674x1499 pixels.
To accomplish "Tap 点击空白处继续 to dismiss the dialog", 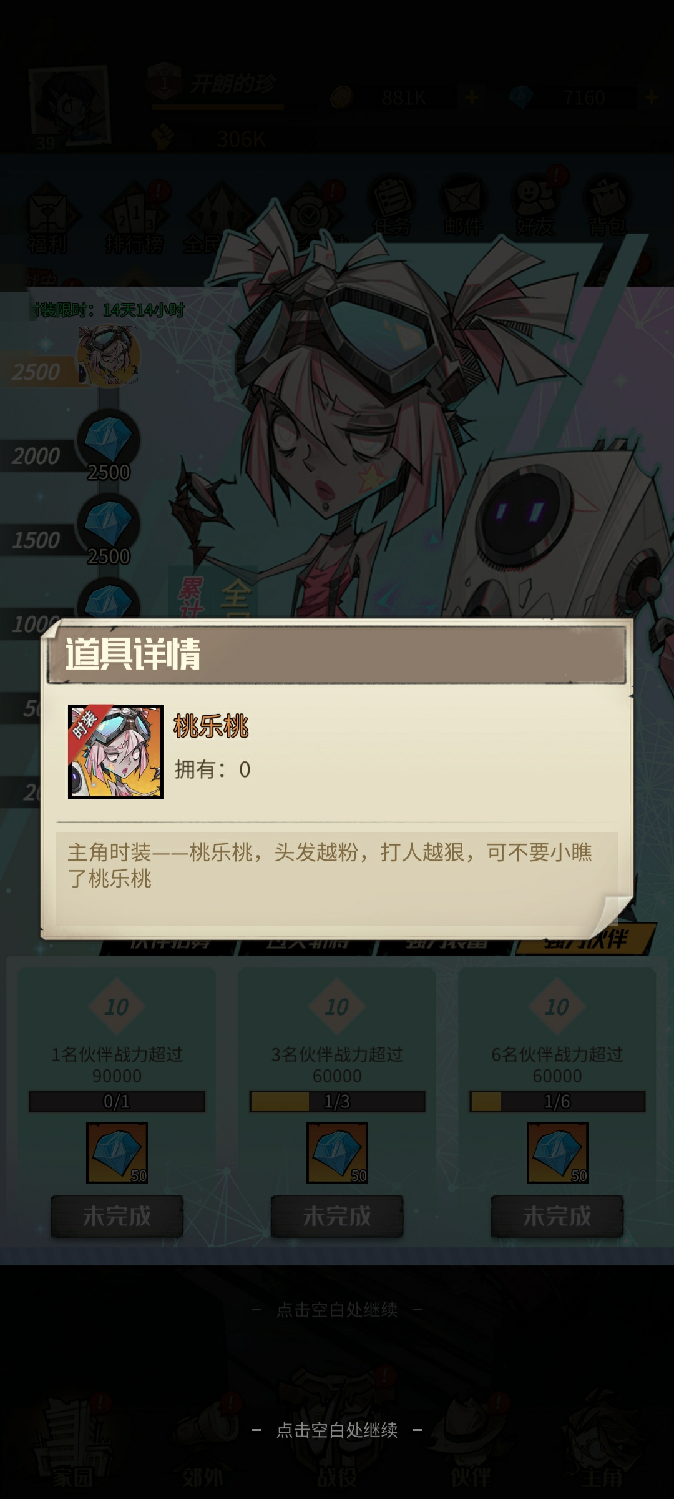I will point(337,1430).
